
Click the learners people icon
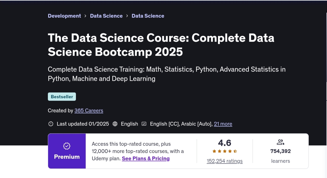[x=280, y=142]
